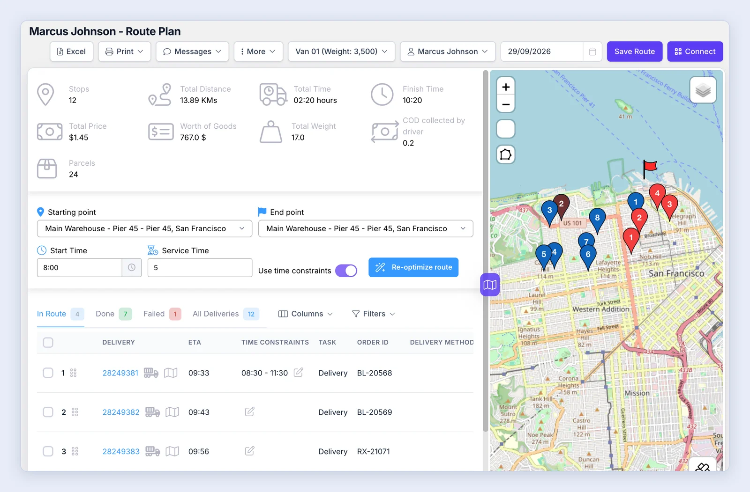Expand the End point dropdown

(x=366, y=228)
